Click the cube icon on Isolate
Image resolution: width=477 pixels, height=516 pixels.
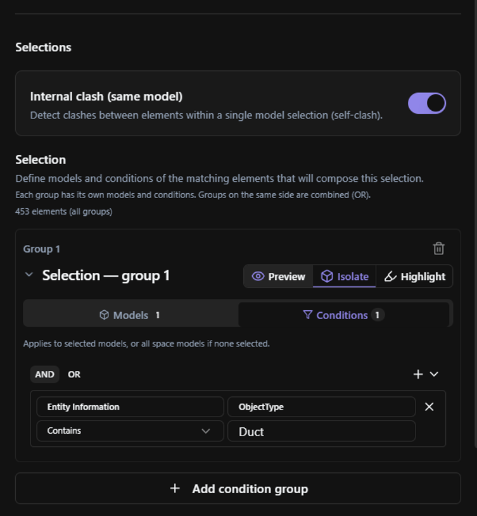327,276
